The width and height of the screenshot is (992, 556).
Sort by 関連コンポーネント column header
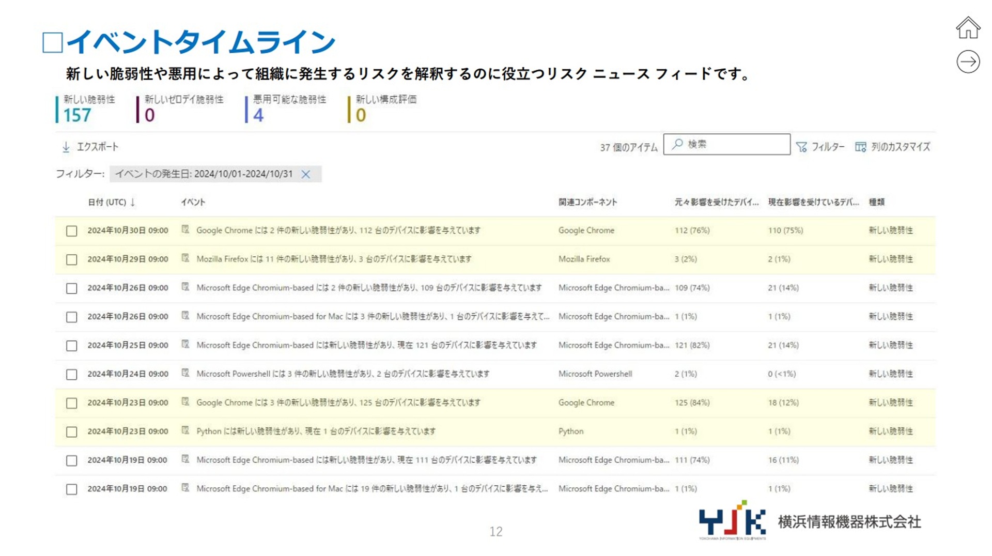[x=587, y=202]
